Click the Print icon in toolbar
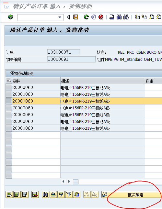 112,17
